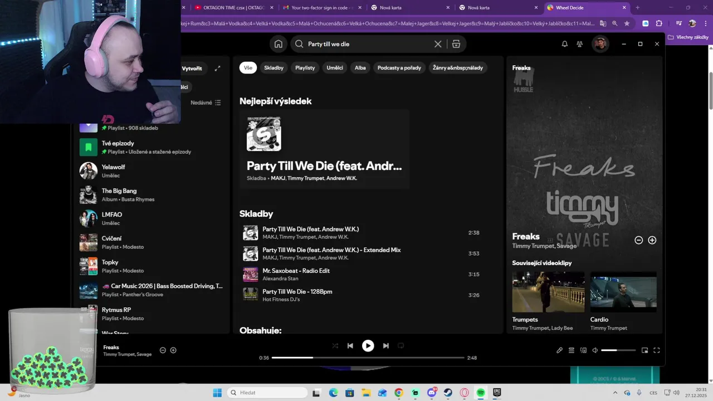Open the Yelawolf artist in library

(152, 171)
